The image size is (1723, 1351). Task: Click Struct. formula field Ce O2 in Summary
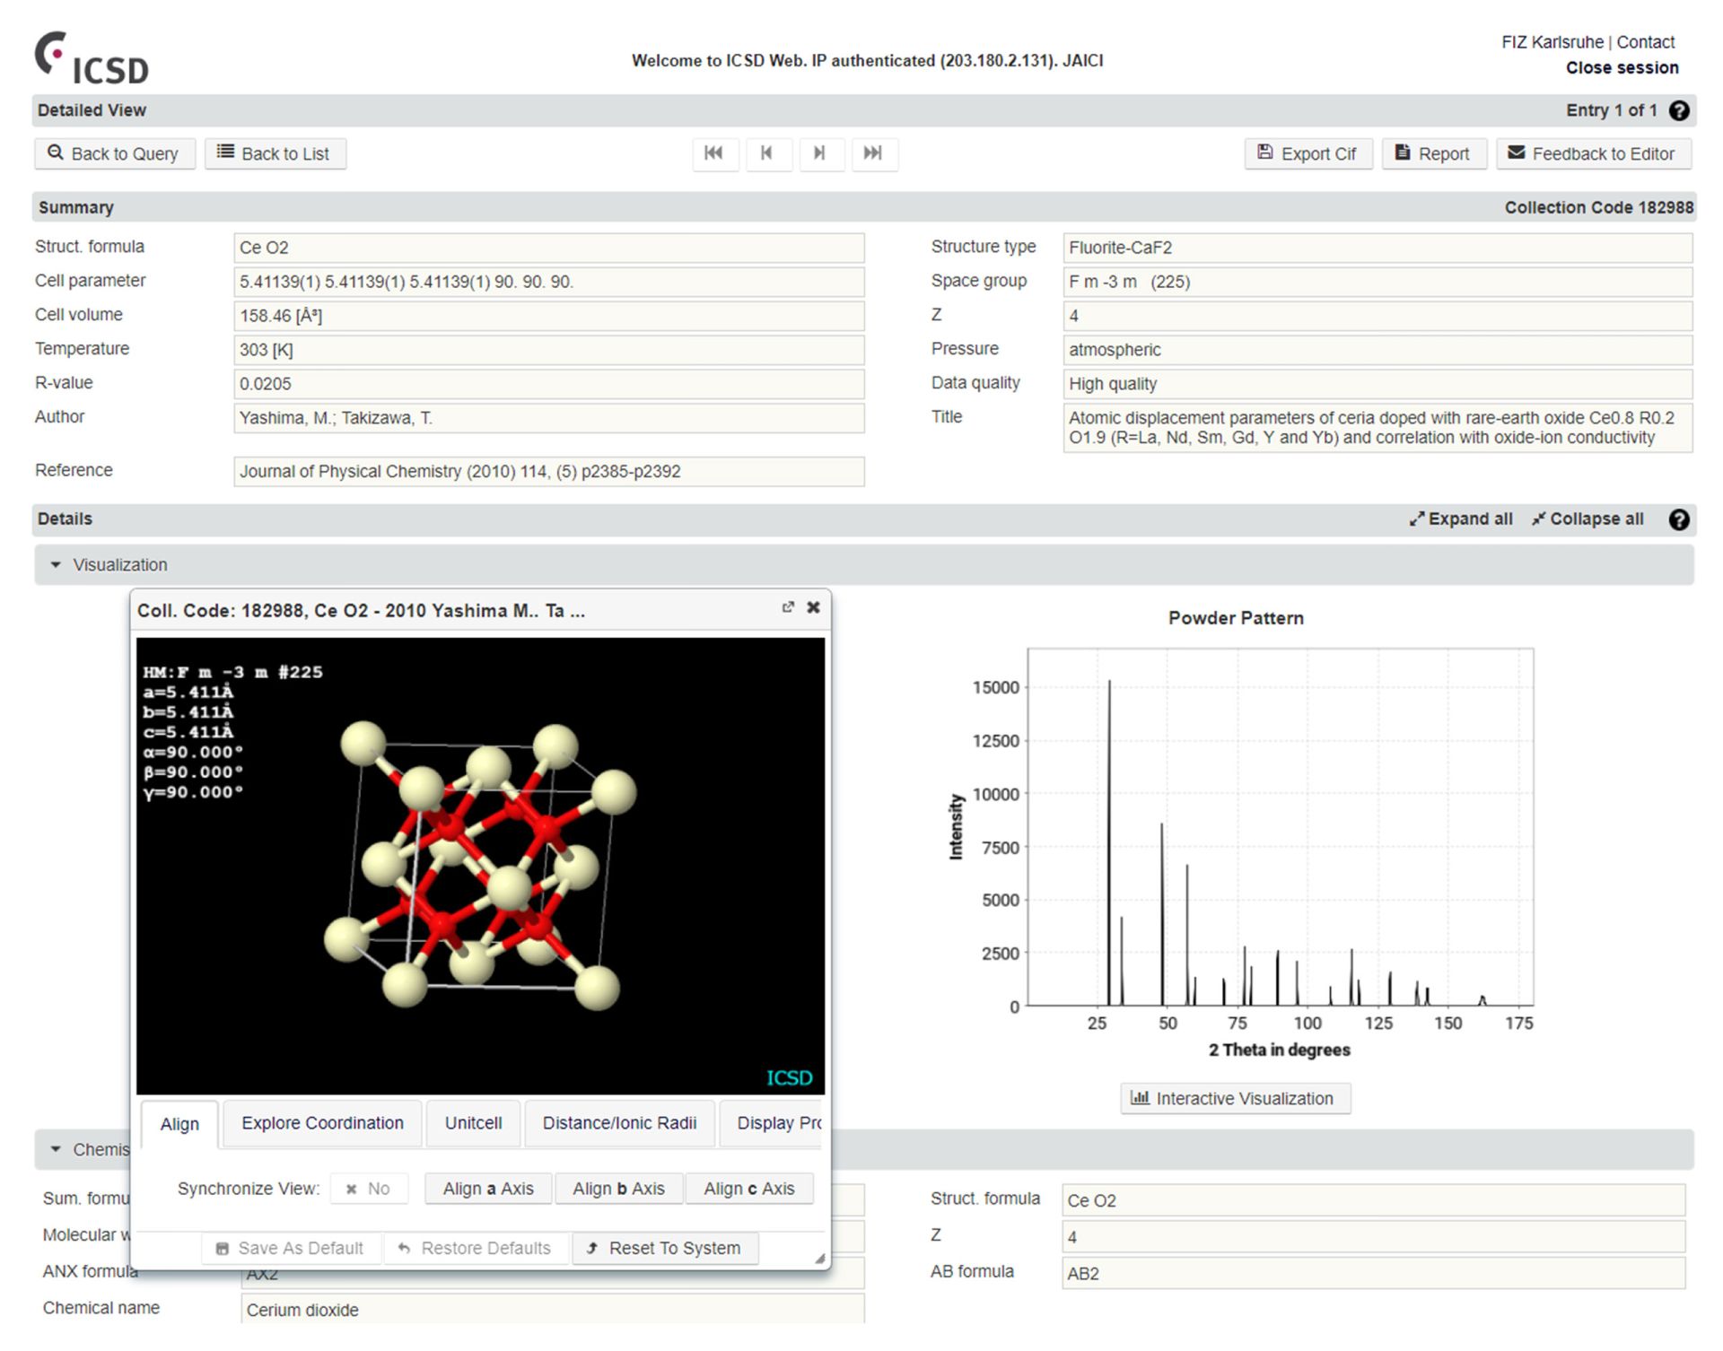click(549, 248)
